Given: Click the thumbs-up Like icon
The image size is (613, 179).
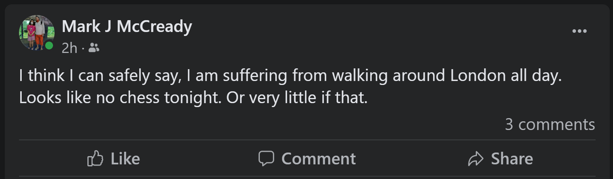Looking at the screenshot, I should coord(95,159).
